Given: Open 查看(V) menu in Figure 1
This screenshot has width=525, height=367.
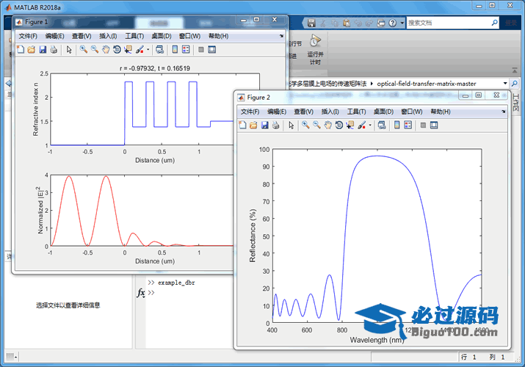Looking at the screenshot, I should tap(82, 36).
